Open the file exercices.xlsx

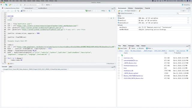coord(128,58)
